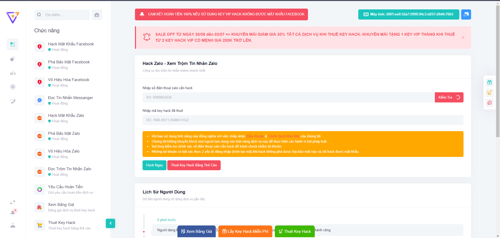The height and width of the screenshot is (238, 500).
Task: Click the Phá Bảo Mật Facebook icon
Action: [x=40, y=64]
